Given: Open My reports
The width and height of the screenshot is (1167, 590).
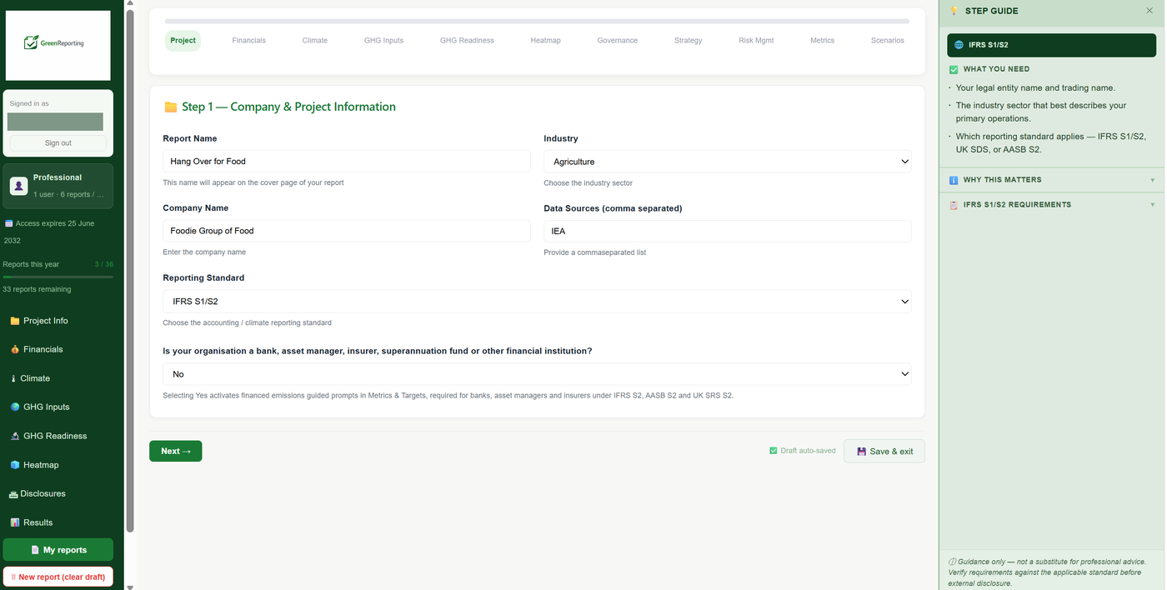Looking at the screenshot, I should click(58, 550).
